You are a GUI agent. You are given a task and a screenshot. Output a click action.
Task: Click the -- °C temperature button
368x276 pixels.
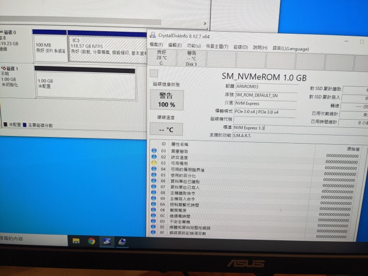166,129
